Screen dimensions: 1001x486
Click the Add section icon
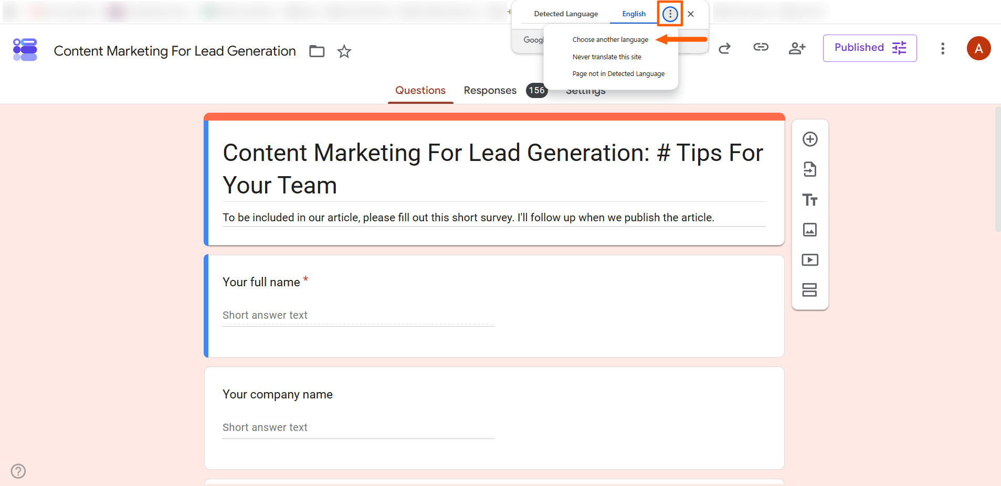pyautogui.click(x=810, y=290)
